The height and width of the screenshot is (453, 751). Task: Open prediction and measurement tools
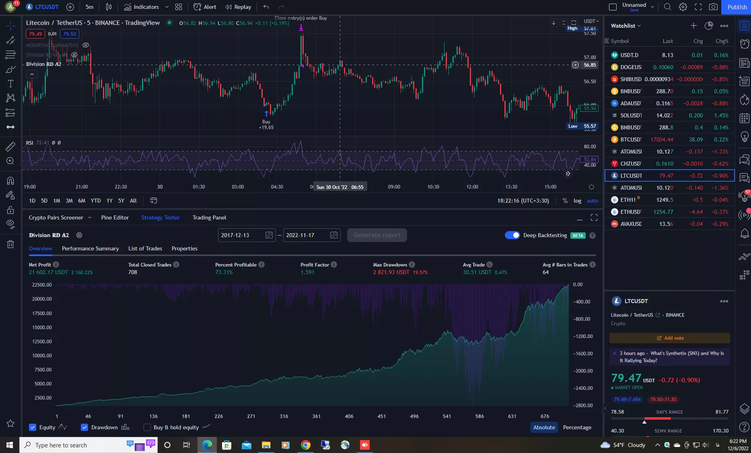point(10,113)
